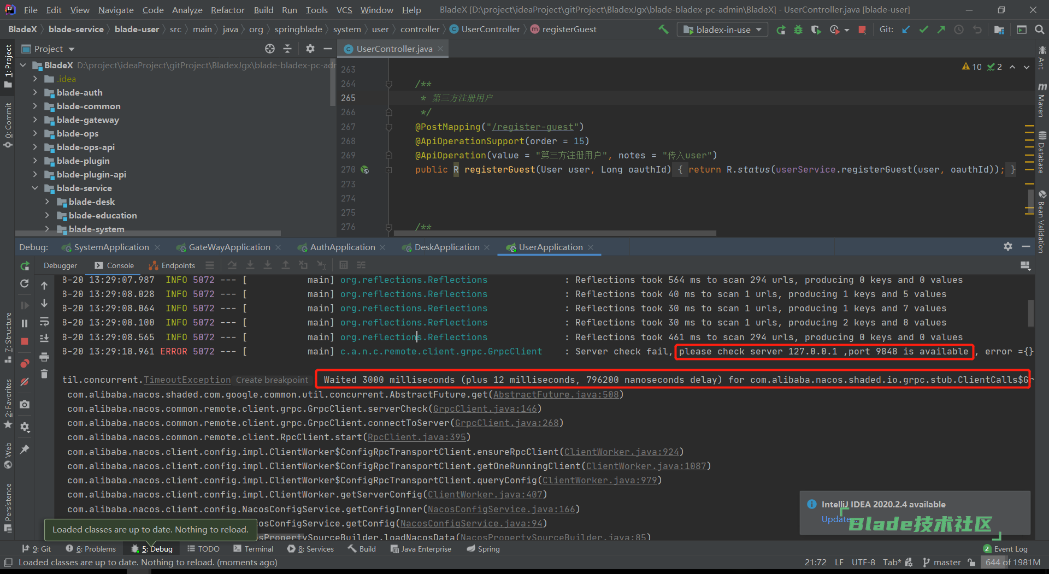Select the Debugger tab
Image resolution: width=1049 pixels, height=574 pixels.
[60, 265]
